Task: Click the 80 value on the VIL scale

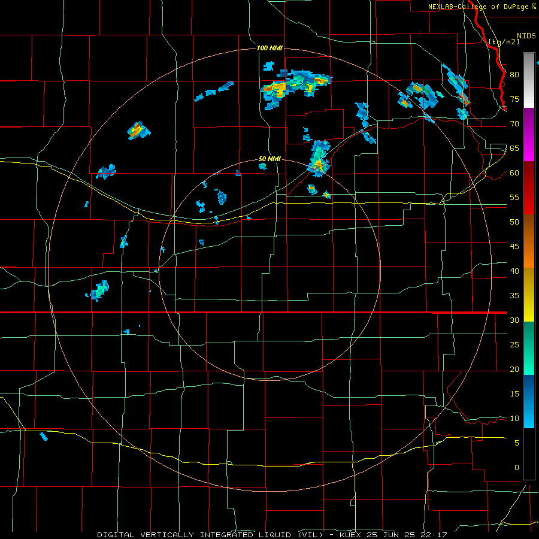Action: (514, 75)
